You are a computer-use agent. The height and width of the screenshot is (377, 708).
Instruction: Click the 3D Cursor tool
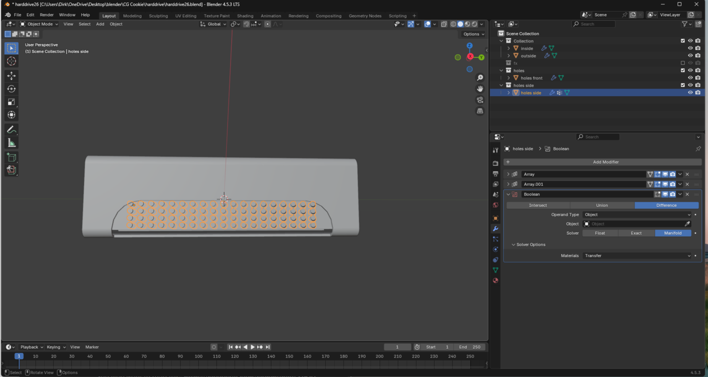coord(11,61)
